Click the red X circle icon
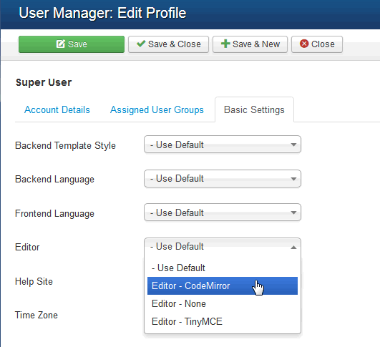Screen dimensions: 380x347 pos(304,44)
